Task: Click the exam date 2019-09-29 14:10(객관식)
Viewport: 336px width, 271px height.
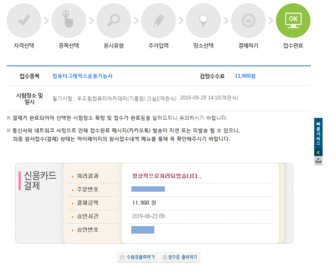Action: point(209,98)
